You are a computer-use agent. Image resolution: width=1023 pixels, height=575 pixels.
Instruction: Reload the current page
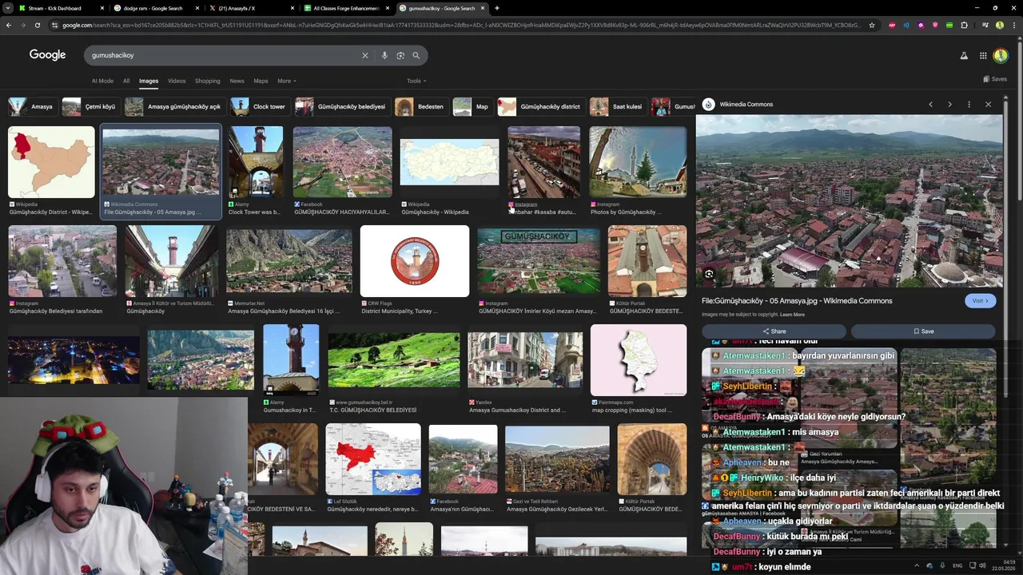tap(37, 25)
